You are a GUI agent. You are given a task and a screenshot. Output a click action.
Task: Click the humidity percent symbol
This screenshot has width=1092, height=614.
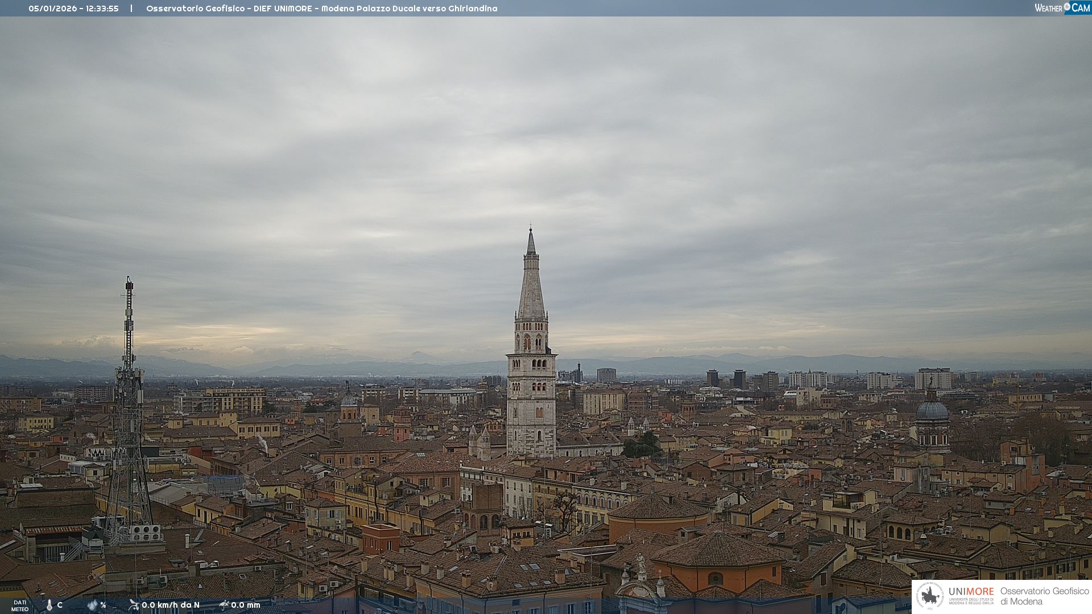104,605
